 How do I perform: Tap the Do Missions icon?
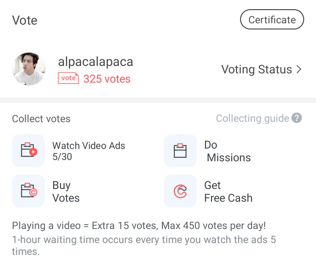[180, 151]
